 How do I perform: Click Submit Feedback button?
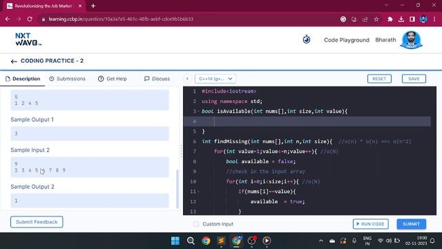(x=37, y=222)
